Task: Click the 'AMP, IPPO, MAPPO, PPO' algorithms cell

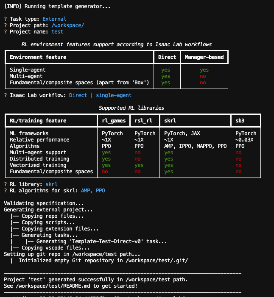Action: tap(196, 146)
